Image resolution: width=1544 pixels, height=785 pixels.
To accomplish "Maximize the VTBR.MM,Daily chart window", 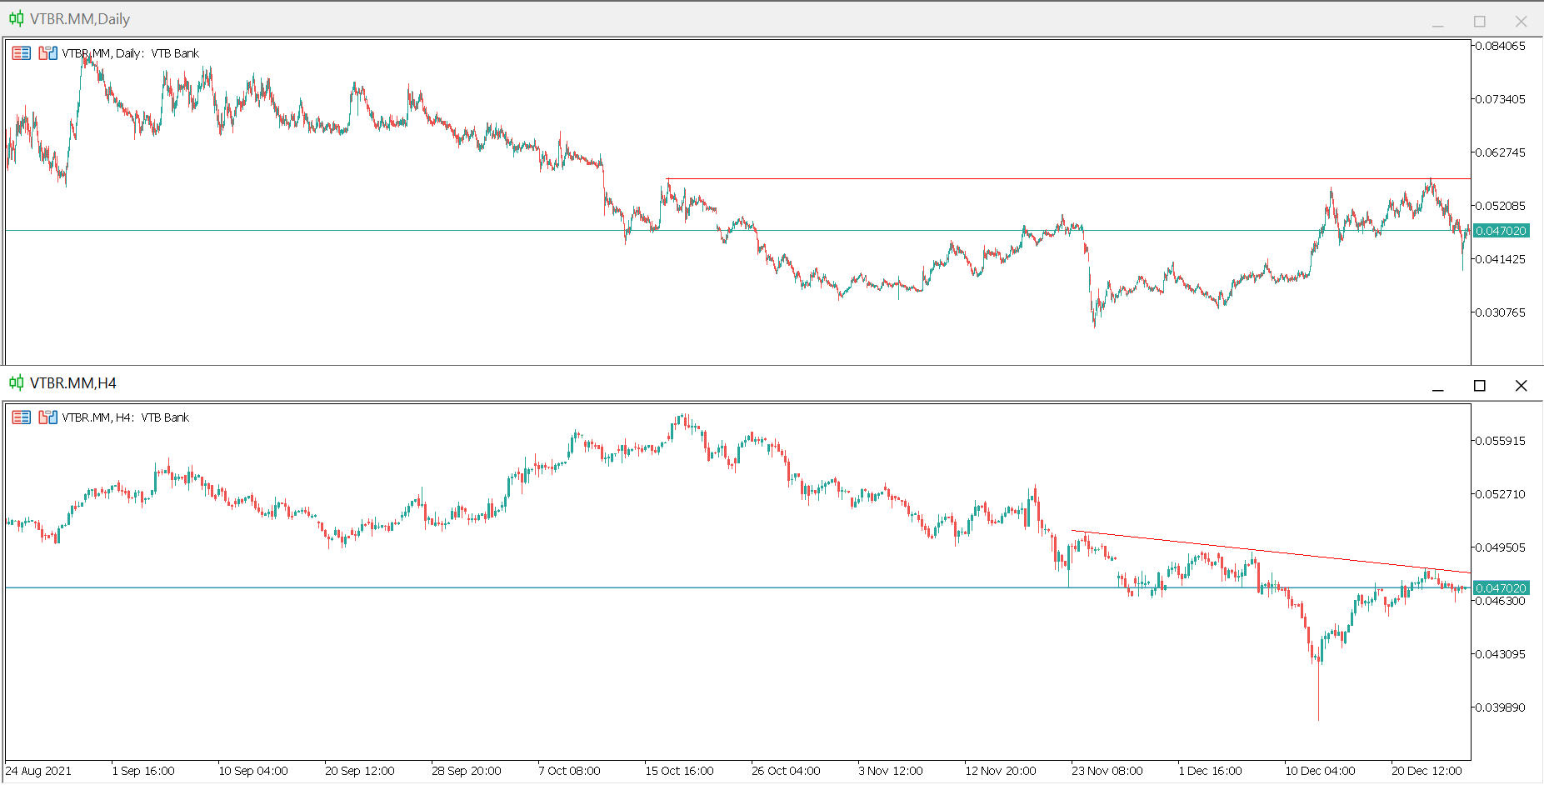I will point(1480,22).
